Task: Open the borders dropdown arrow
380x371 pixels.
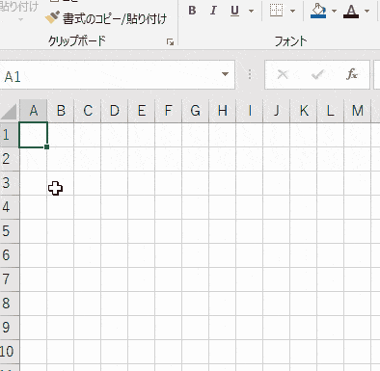Action: point(292,11)
